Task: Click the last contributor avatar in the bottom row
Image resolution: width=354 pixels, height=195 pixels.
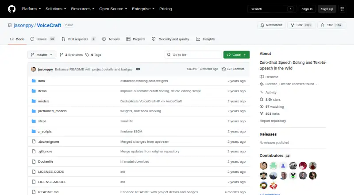Action: click(x=273, y=186)
